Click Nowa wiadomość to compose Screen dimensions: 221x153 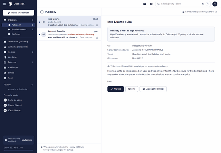pyautogui.click(x=18, y=13)
